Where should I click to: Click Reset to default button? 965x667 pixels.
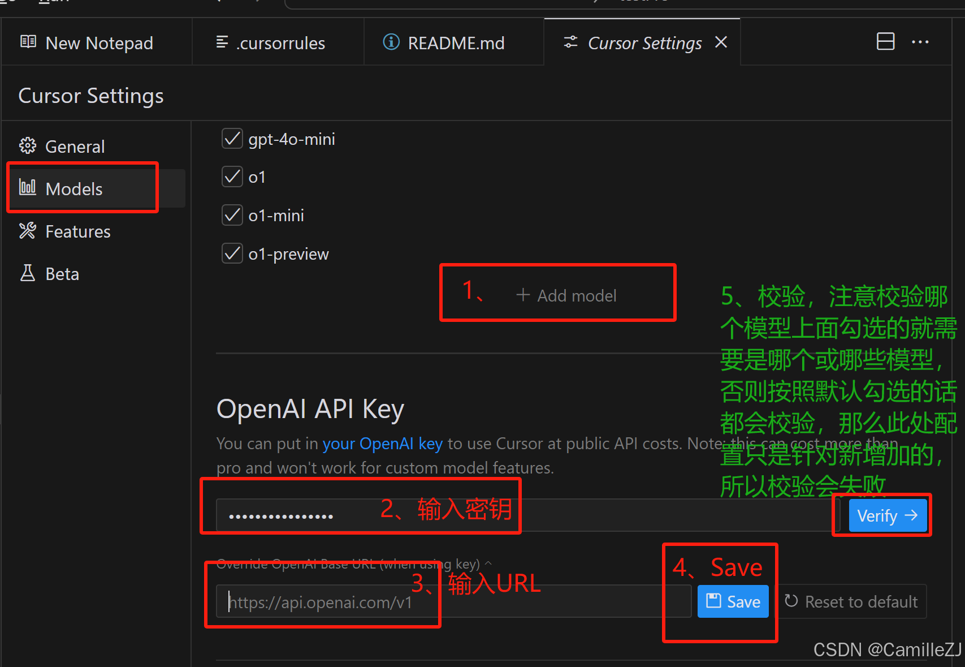coord(852,601)
